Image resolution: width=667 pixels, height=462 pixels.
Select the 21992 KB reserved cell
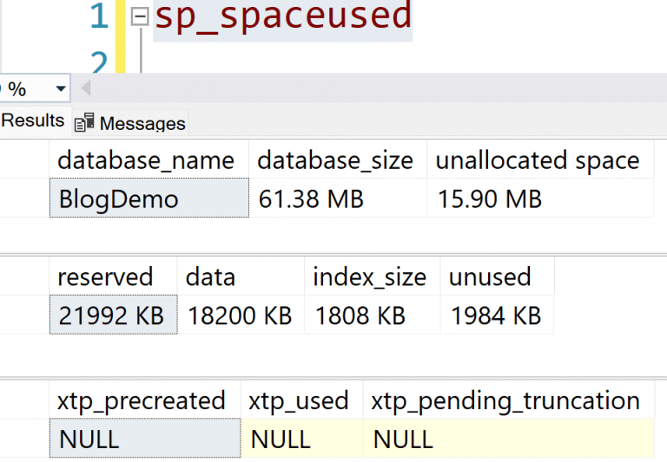tap(113, 316)
